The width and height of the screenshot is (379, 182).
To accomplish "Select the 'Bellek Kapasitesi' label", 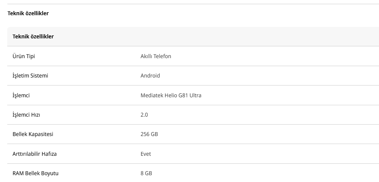I will pyautogui.click(x=33, y=134).
